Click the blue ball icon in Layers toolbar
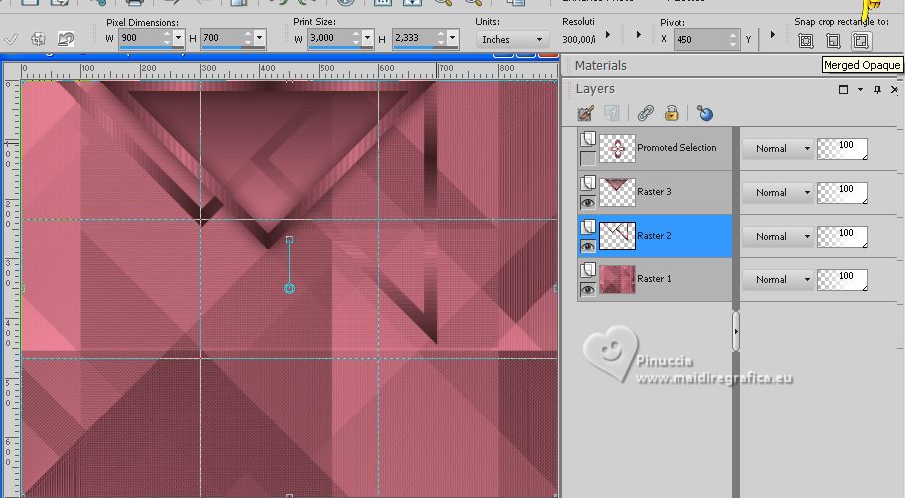The image size is (905, 498). click(x=704, y=113)
